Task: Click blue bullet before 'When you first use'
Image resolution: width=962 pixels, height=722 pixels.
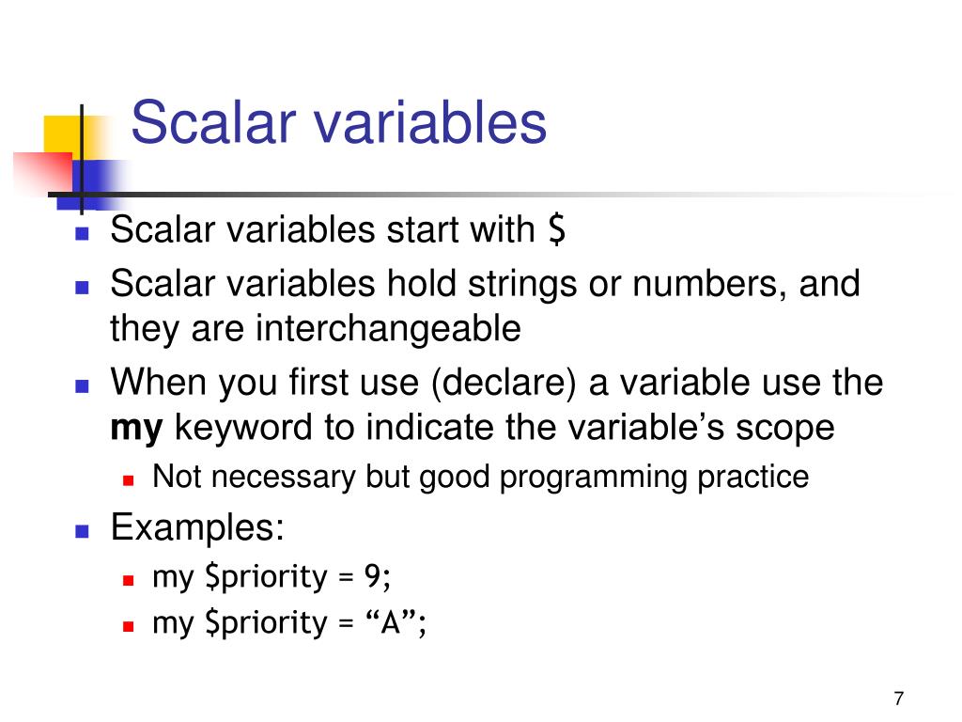Action: (83, 386)
